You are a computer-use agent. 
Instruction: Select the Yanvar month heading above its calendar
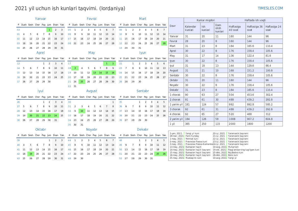pyautogui.click(x=41, y=19)
